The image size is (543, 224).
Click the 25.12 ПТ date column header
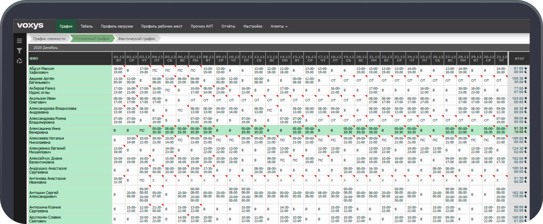click(x=425, y=58)
